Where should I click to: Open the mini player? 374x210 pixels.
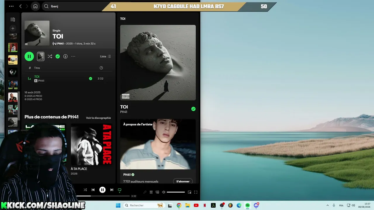189,192
